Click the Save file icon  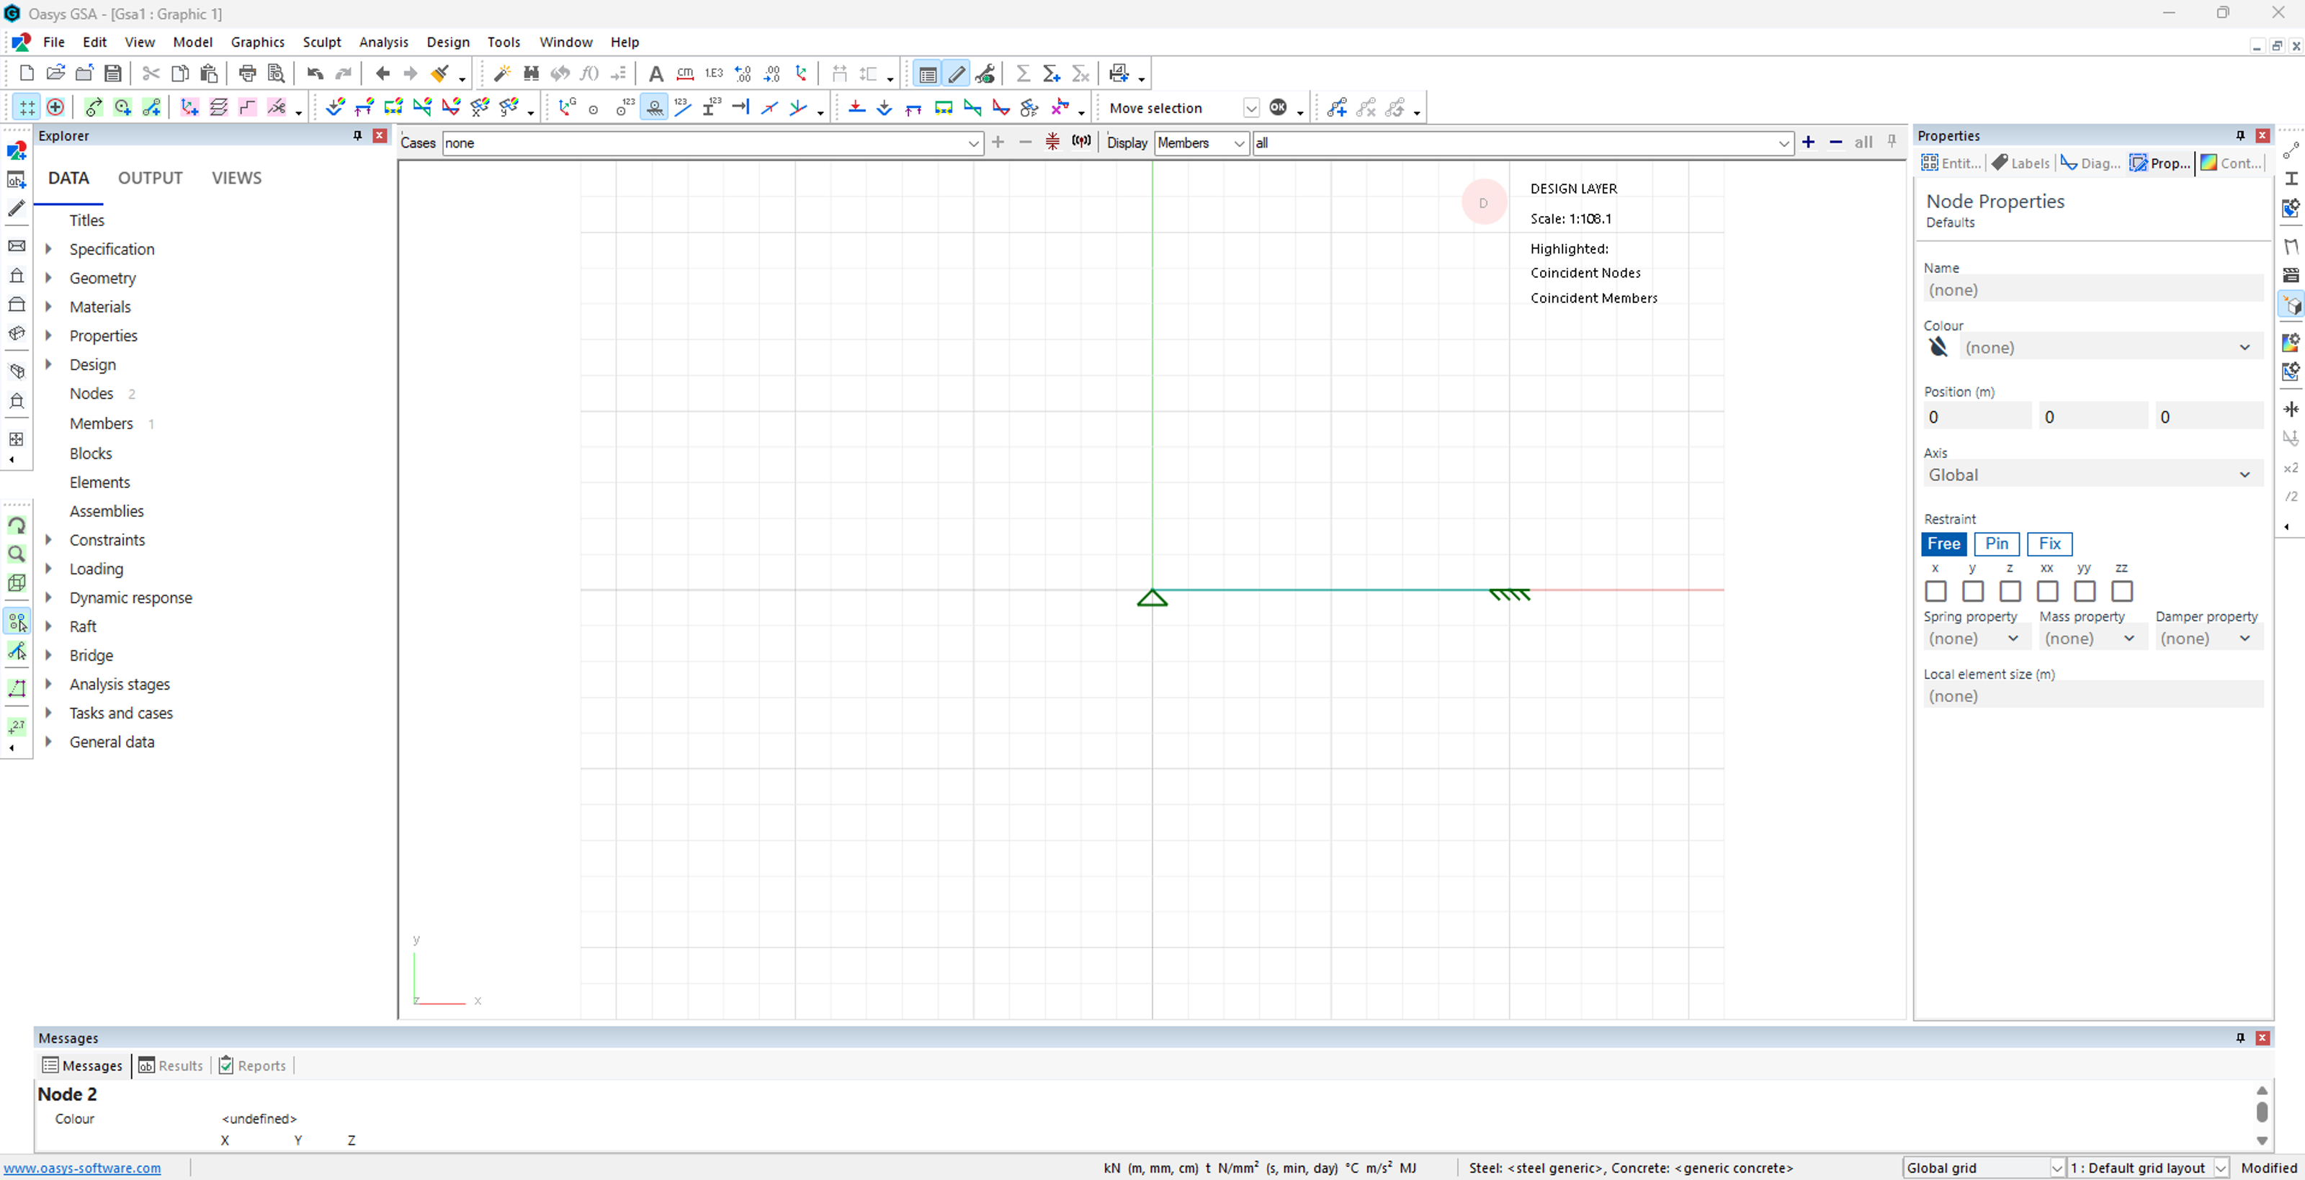click(x=113, y=73)
